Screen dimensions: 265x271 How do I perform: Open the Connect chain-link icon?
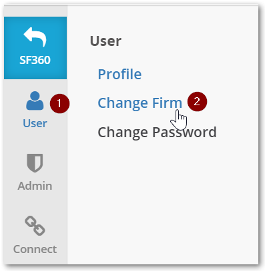35,226
